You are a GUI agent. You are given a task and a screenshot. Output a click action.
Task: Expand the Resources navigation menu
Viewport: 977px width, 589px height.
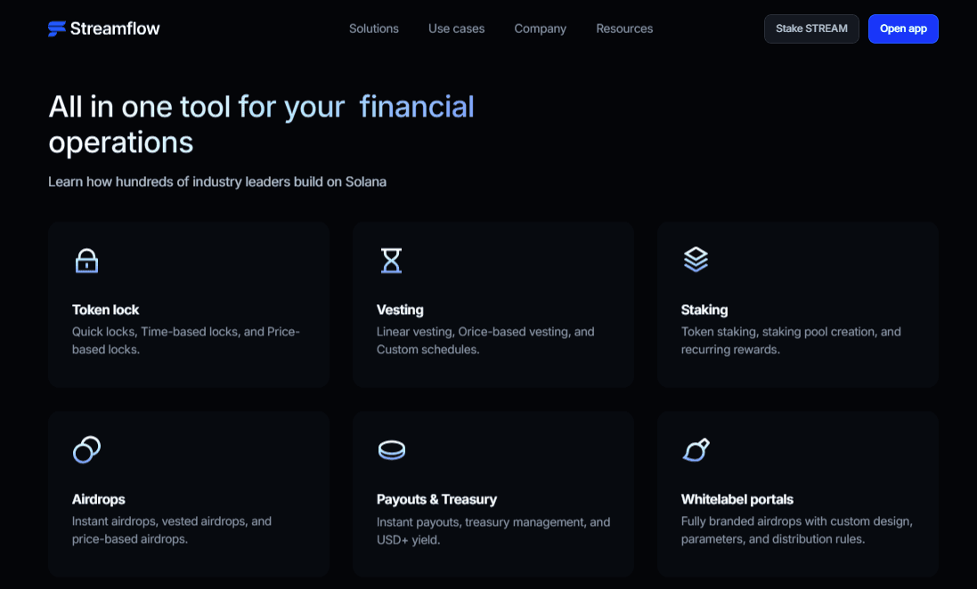[624, 28]
